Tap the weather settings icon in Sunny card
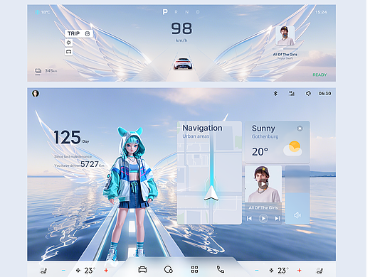The height and width of the screenshot is (277, 370). [300, 129]
